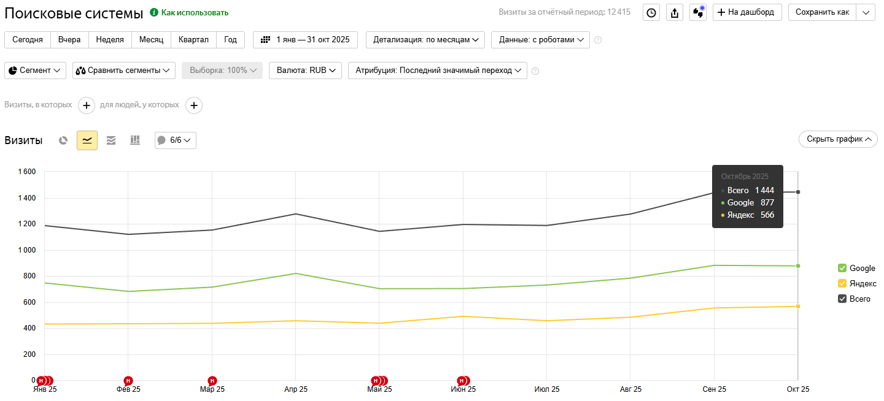The width and height of the screenshot is (884, 401).
Task: Click the Поисковые системы report title
Action: click(x=74, y=13)
